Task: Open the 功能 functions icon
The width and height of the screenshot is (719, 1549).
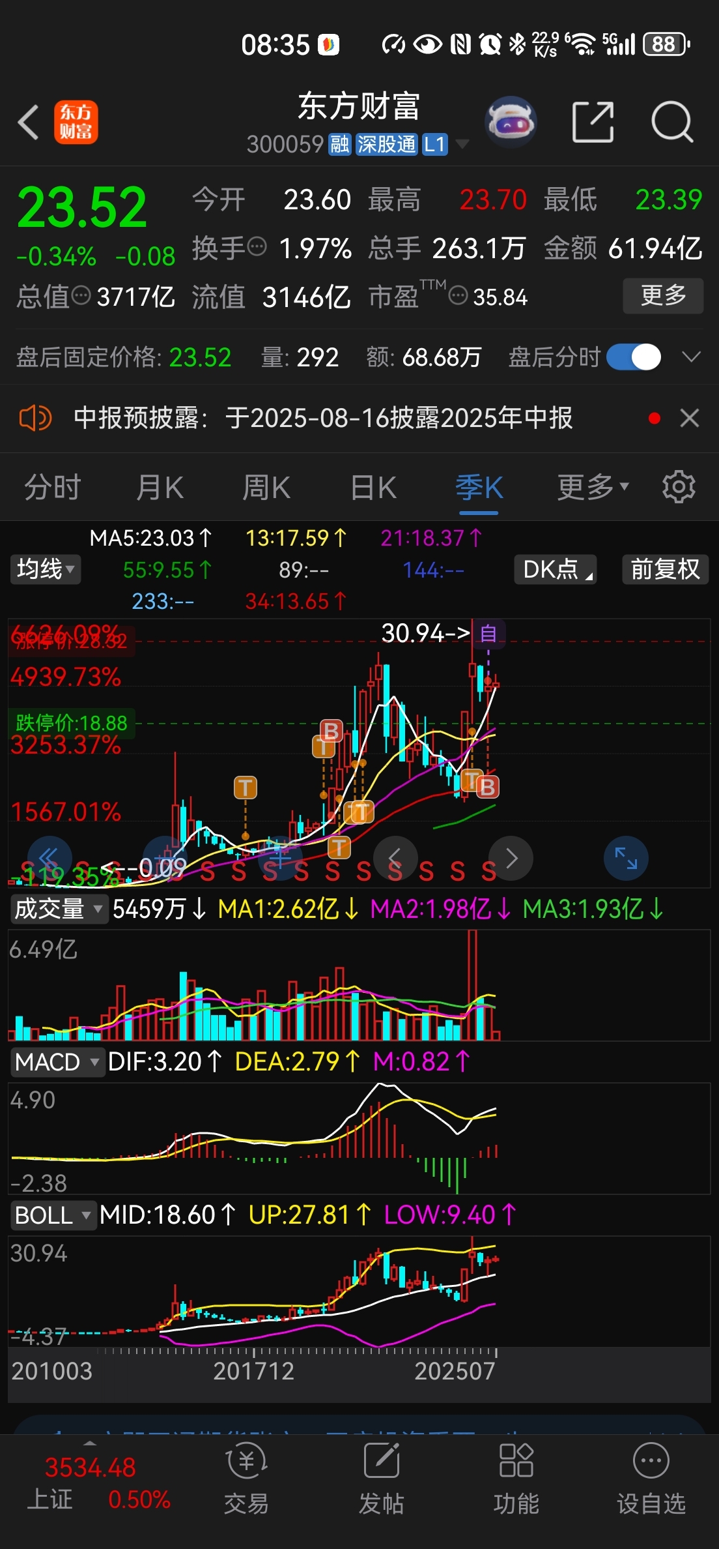Action: click(x=516, y=1479)
